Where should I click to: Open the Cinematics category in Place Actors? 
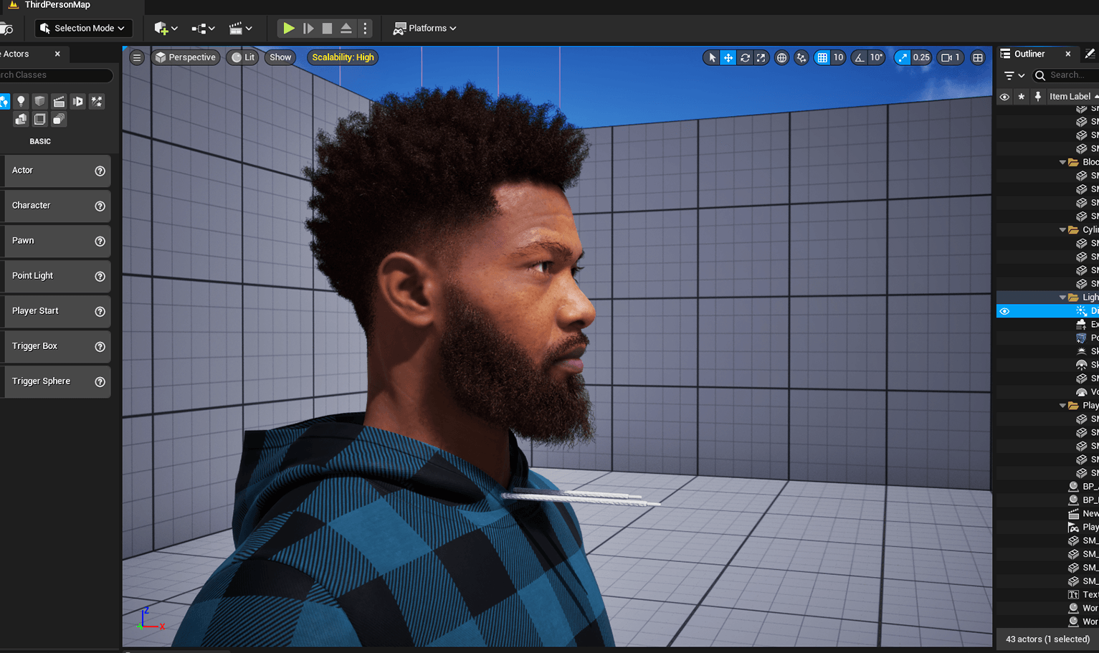click(x=59, y=101)
